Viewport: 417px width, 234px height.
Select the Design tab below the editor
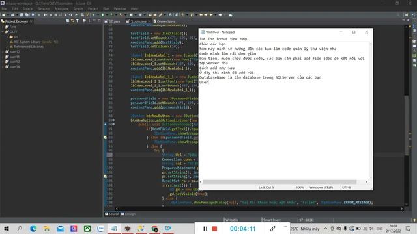tap(128, 214)
